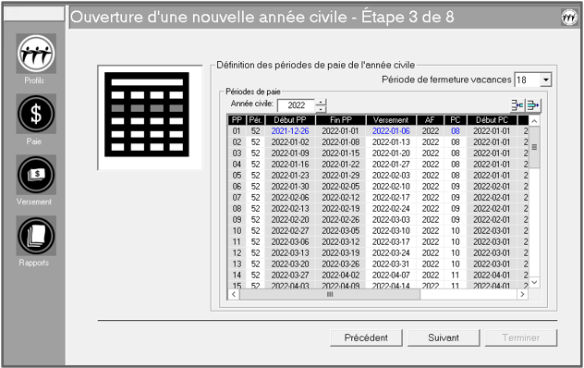Select Fin PP cell 2022-02-05
The width and height of the screenshot is (584, 368).
pyautogui.click(x=341, y=187)
